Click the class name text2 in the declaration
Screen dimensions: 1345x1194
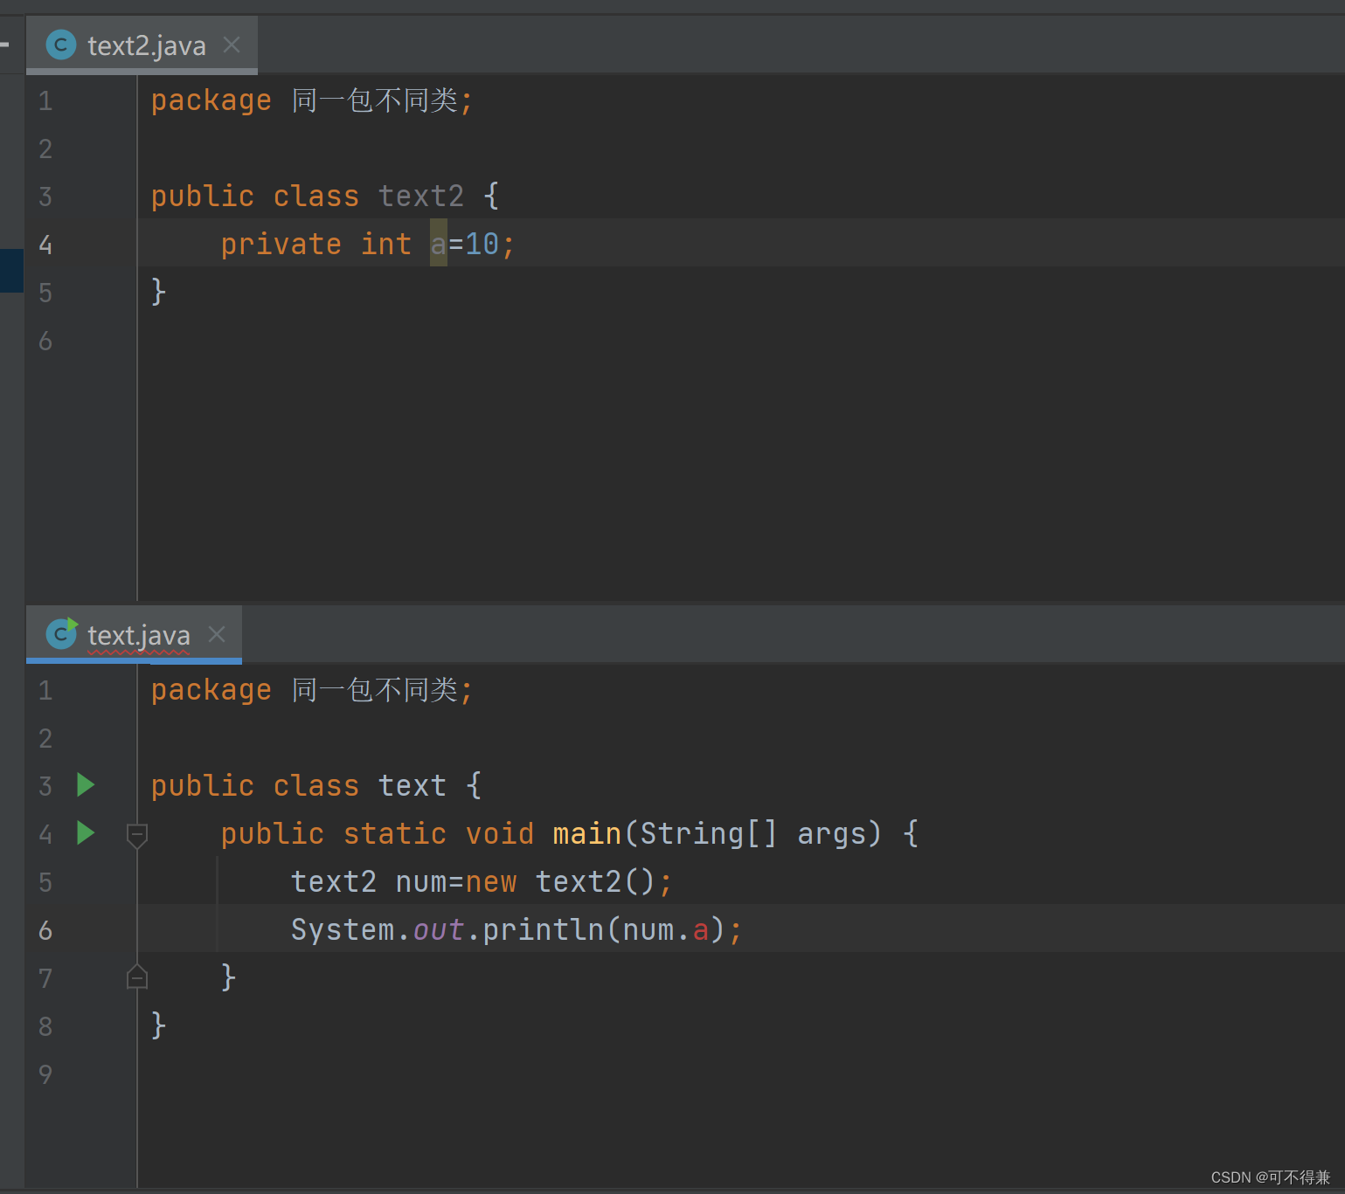(421, 196)
